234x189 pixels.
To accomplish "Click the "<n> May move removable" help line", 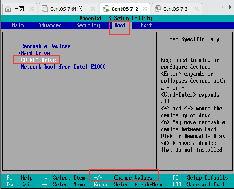I will pos(193,122).
